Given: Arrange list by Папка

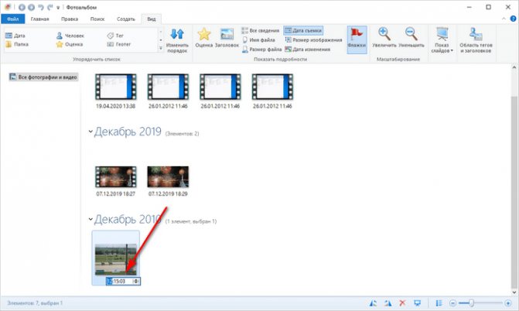Looking at the screenshot, I should click(x=17, y=44).
